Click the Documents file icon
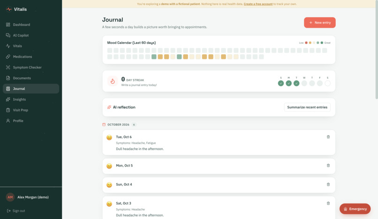 [x=8, y=78]
